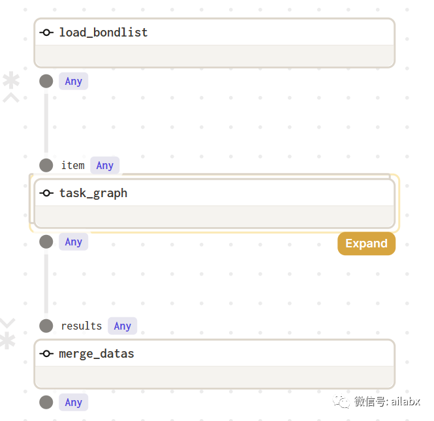Select the results input port circle
Screen dimensions: 434x421
click(x=46, y=326)
